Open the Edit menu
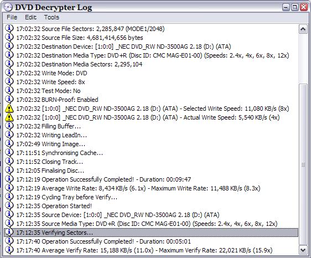The height and width of the screenshot is (258, 311). click(x=30, y=17)
